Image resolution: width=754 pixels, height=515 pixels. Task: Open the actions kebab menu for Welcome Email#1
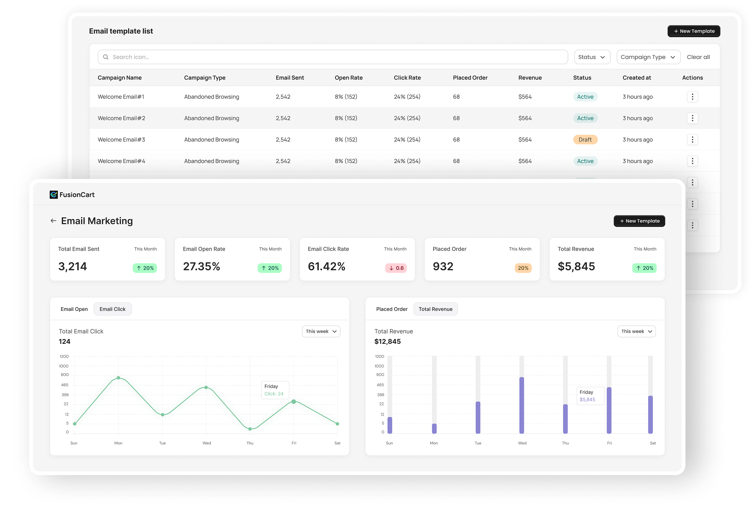click(693, 96)
